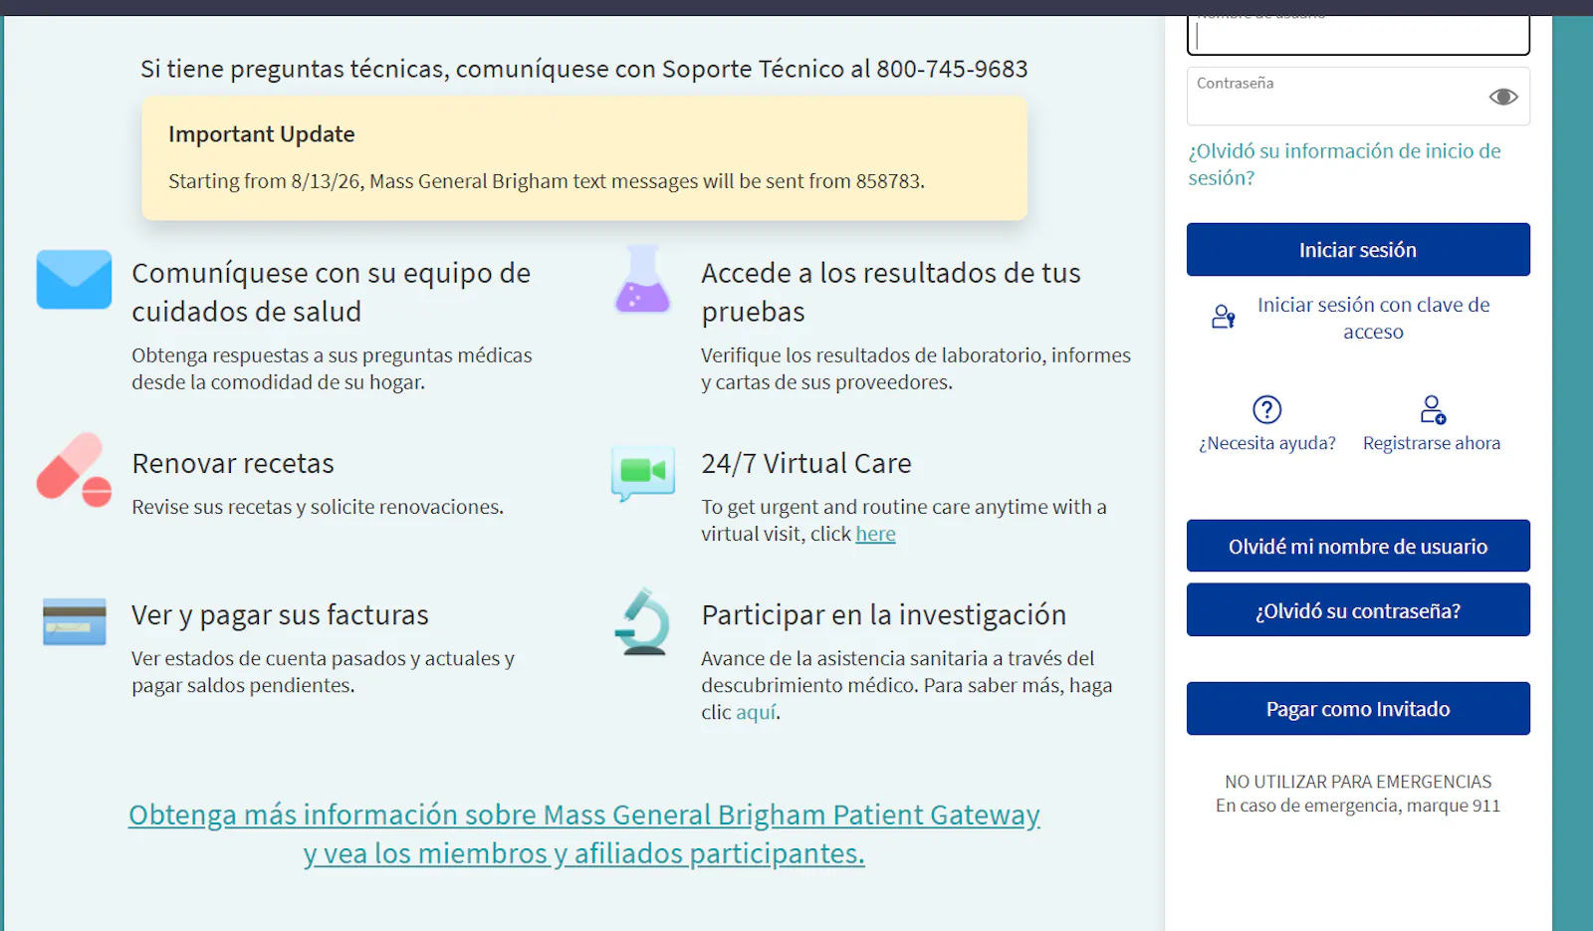Viewport: 1593px width, 931px height.
Task: Click the 'Important Update' title
Action: 262,133
